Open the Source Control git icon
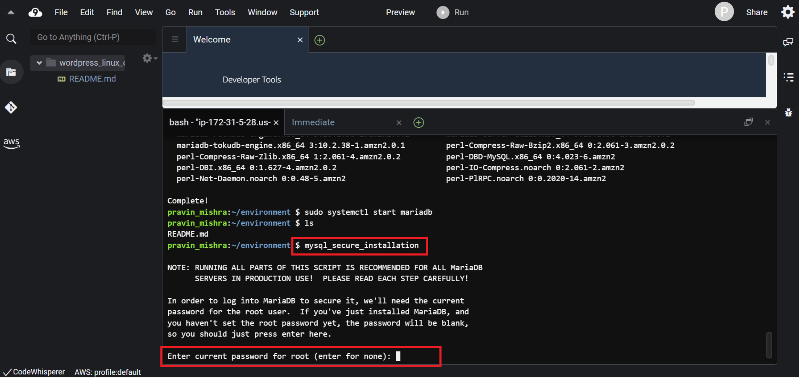 point(11,107)
